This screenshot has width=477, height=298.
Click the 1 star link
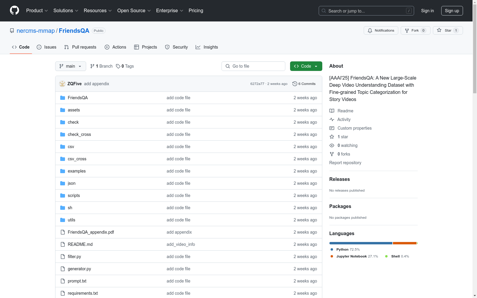click(339, 137)
